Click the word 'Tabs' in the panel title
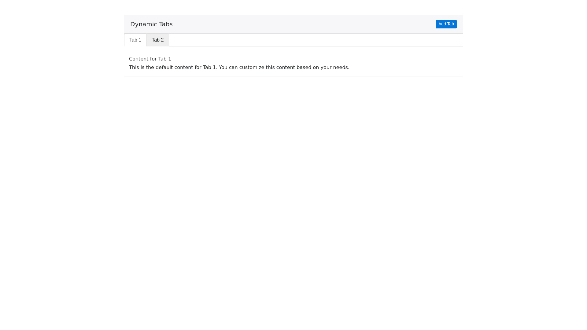The image size is (587, 330). (x=165, y=24)
